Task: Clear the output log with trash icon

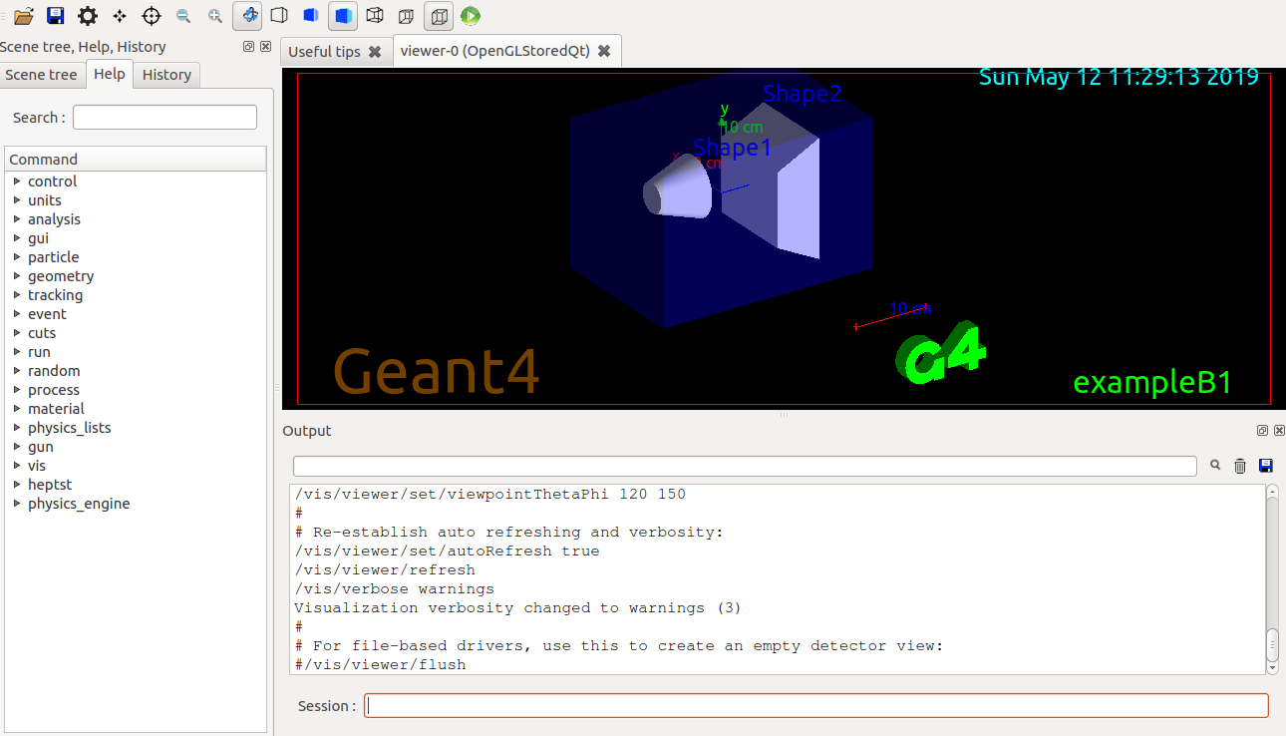Action: coord(1240,465)
